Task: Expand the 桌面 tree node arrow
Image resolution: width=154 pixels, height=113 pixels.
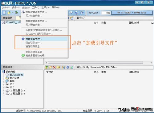Action: pyautogui.click(x=3, y=81)
